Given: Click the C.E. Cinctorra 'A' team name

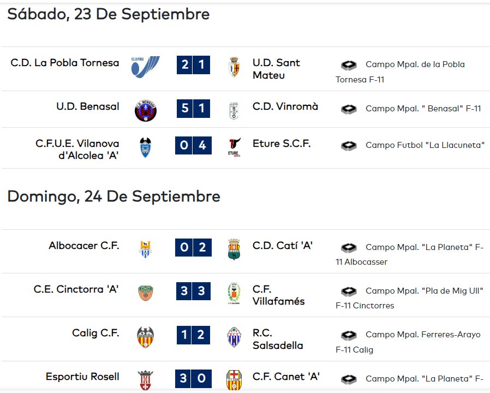Looking at the screenshot, I should pos(76,289).
